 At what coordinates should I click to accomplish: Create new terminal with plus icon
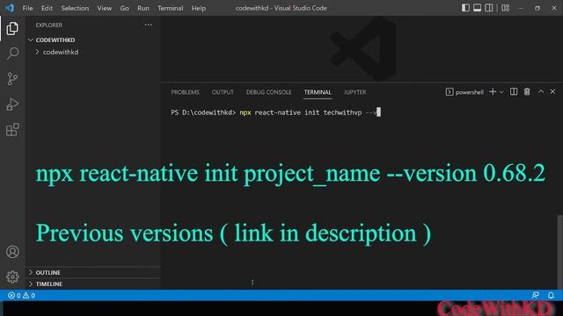[x=493, y=92]
